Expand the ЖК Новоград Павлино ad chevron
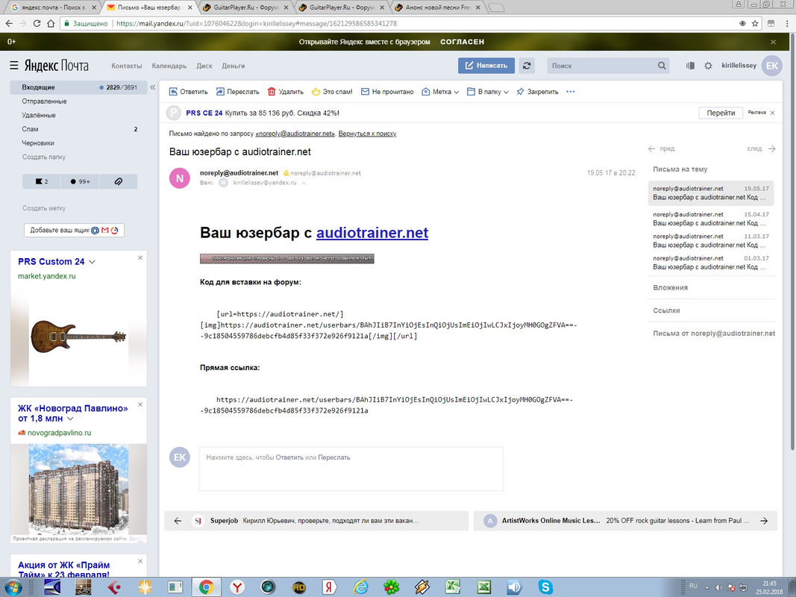This screenshot has height=597, width=796. [70, 419]
